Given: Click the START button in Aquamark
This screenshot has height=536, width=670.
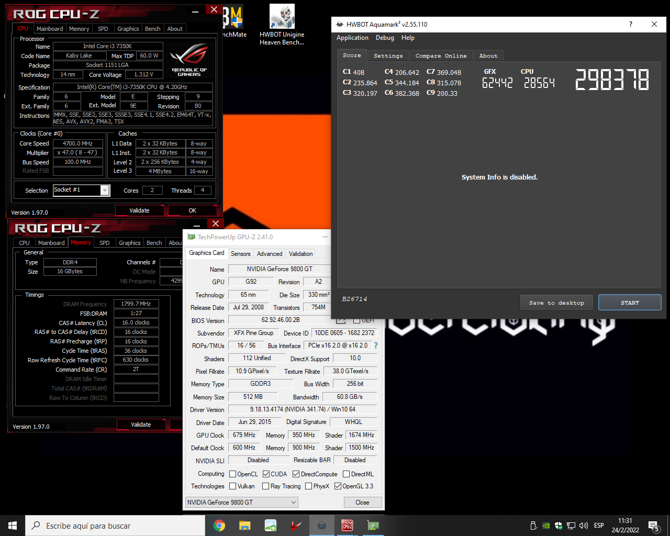Looking at the screenshot, I should click(630, 303).
